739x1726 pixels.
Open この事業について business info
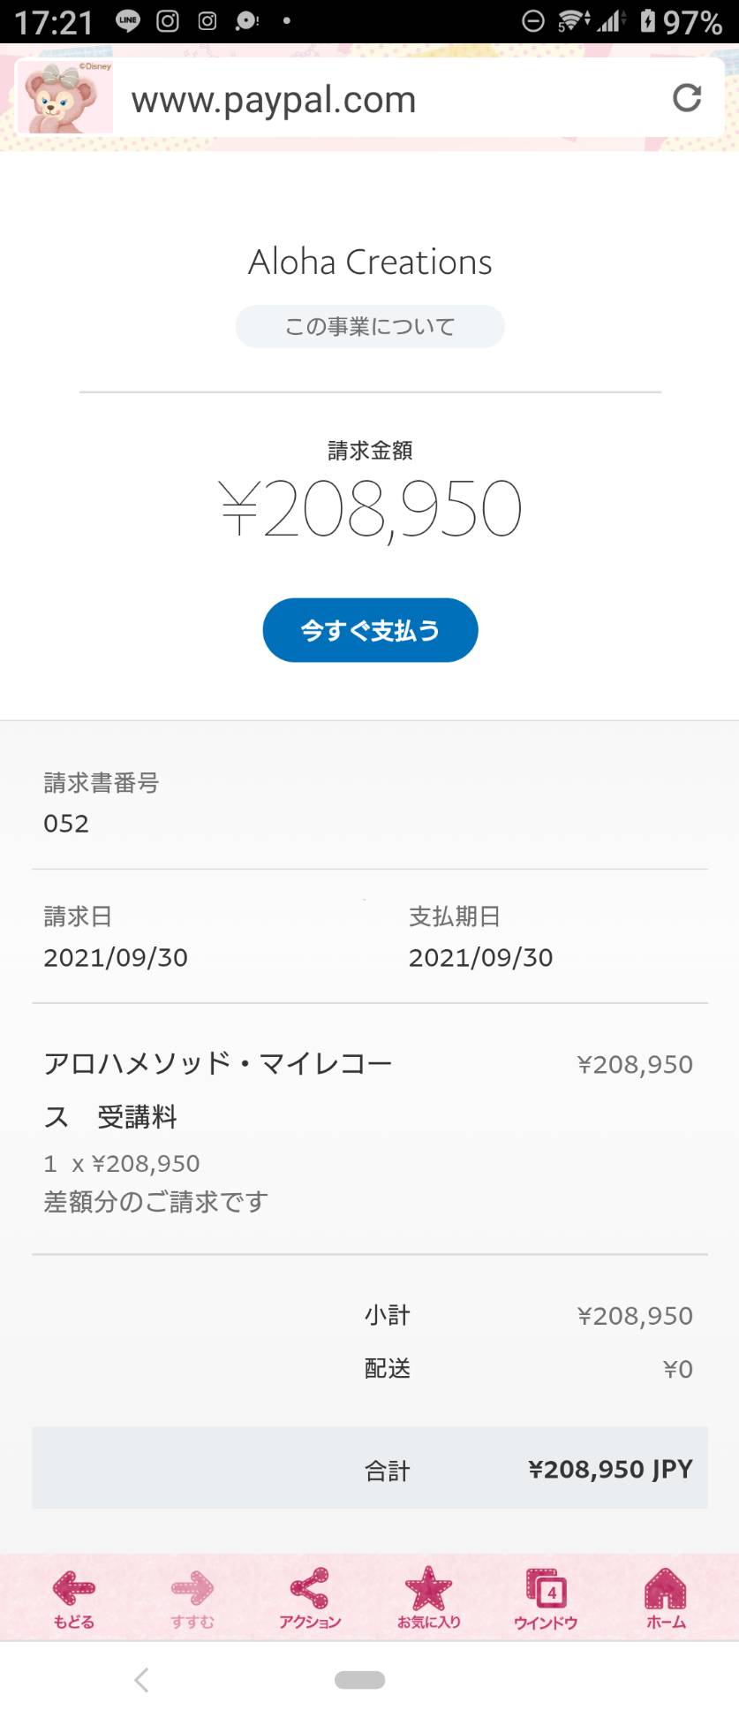[370, 326]
